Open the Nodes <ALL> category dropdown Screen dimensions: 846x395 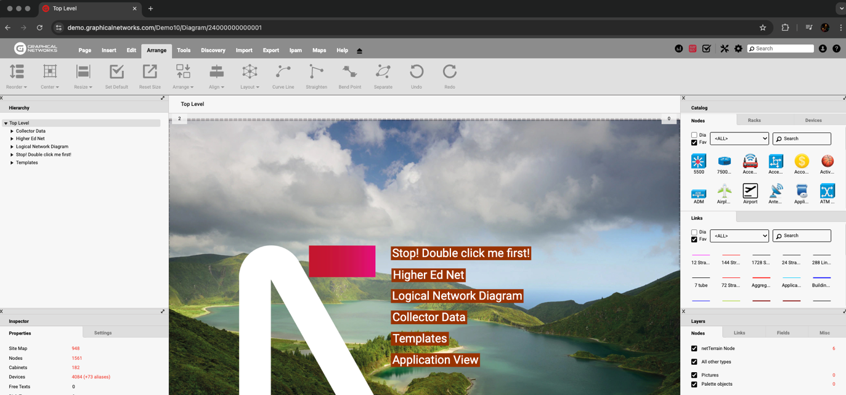[x=739, y=139]
